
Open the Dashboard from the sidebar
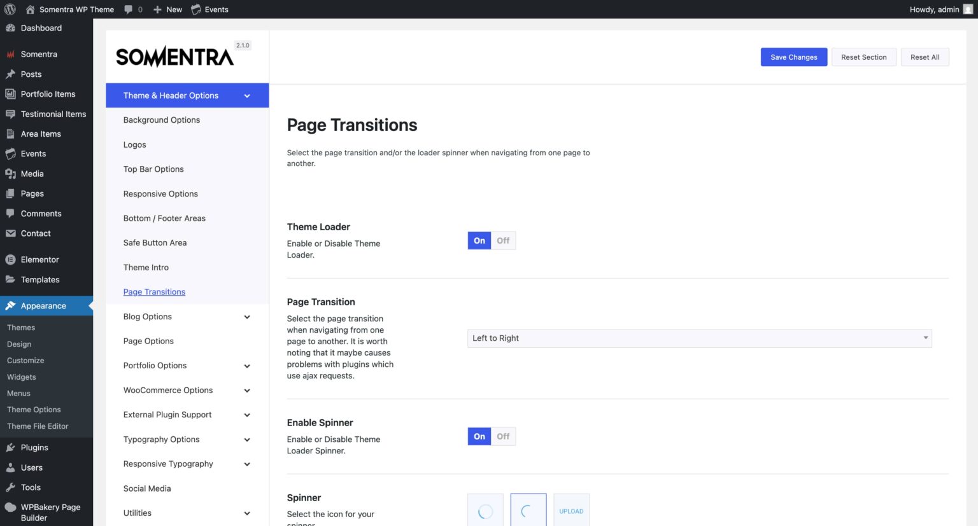coord(41,27)
